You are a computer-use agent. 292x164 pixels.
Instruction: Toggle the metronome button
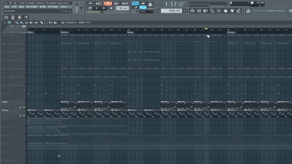90,3
